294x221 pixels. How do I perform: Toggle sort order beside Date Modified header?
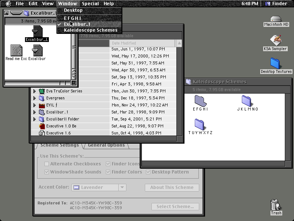click(x=179, y=43)
